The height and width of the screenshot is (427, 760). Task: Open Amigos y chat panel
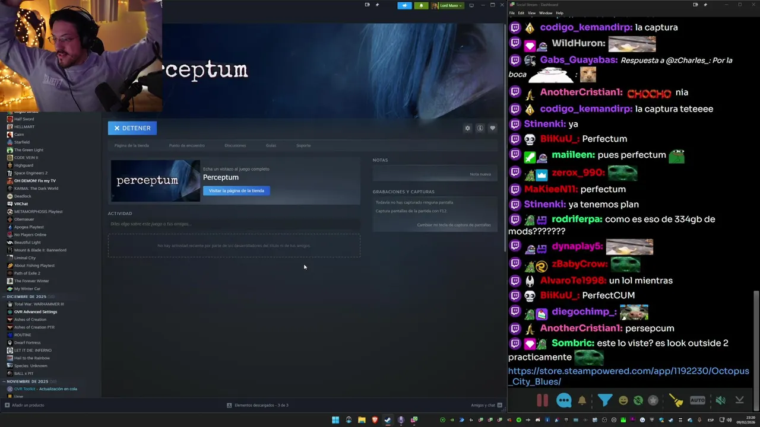pos(486,405)
